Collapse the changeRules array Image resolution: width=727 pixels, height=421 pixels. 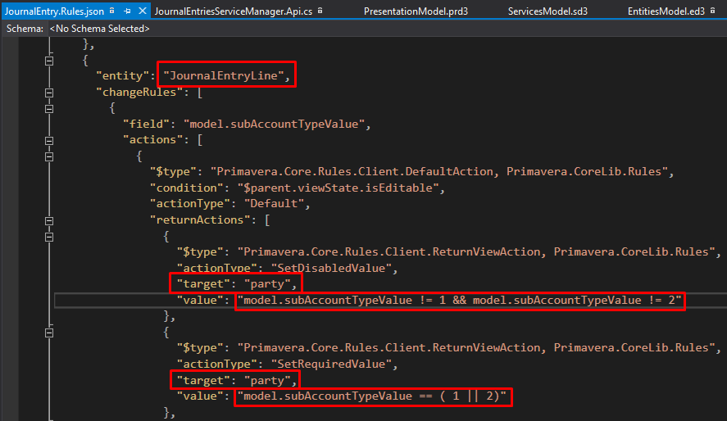tap(49, 93)
